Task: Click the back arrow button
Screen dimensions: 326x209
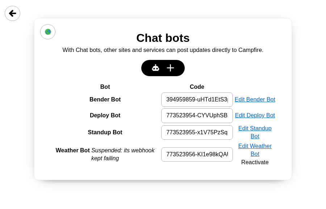Action: click(12, 13)
